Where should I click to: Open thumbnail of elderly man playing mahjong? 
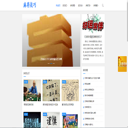tap(32, 90)
